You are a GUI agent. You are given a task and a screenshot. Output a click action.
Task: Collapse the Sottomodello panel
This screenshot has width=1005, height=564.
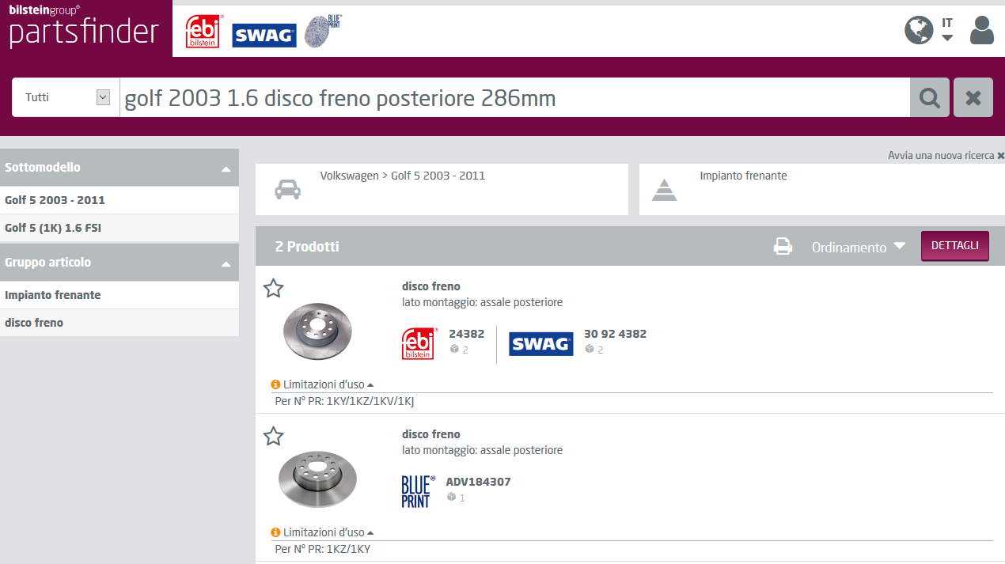(x=226, y=168)
